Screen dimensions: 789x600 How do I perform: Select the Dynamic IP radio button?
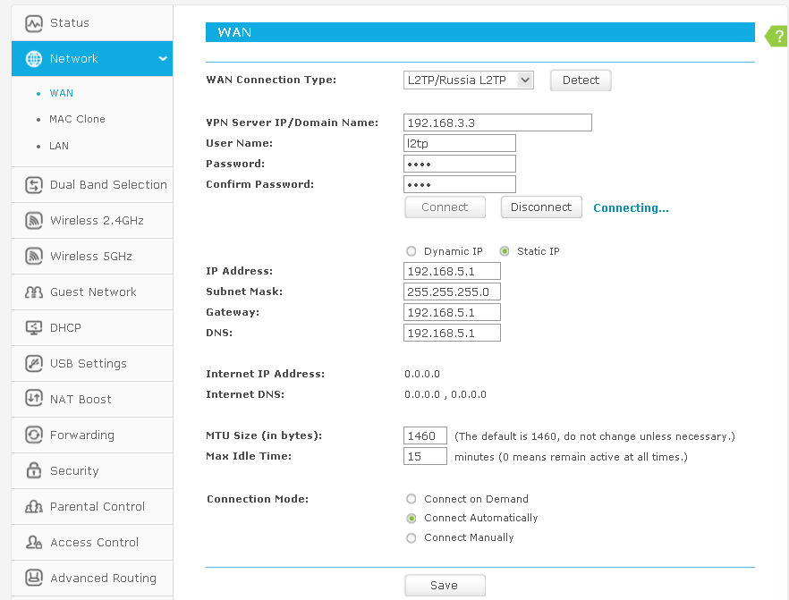pyautogui.click(x=411, y=251)
